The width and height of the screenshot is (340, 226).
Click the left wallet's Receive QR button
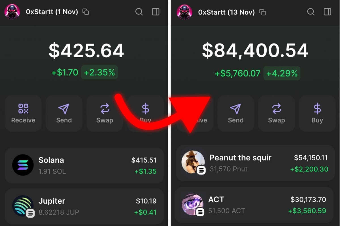[23, 113]
